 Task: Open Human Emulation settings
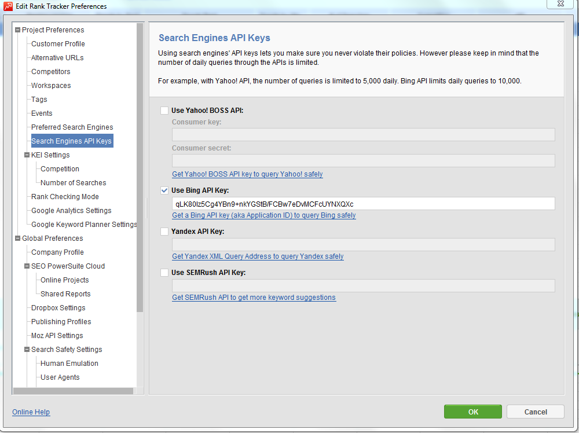(69, 364)
